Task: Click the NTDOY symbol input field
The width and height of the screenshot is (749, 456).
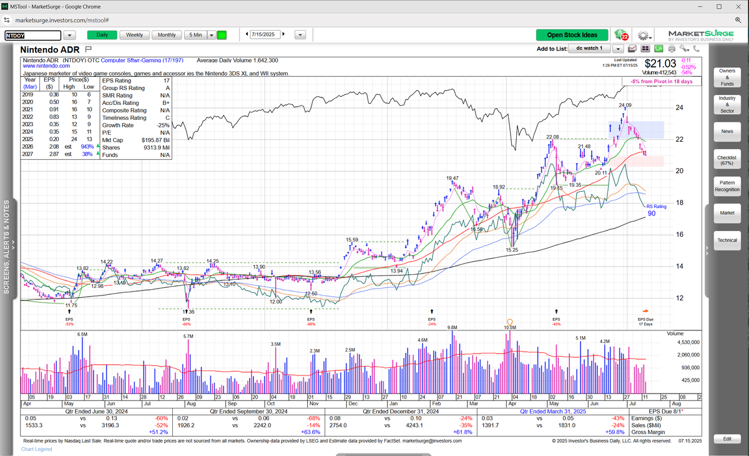Action: 33,36
